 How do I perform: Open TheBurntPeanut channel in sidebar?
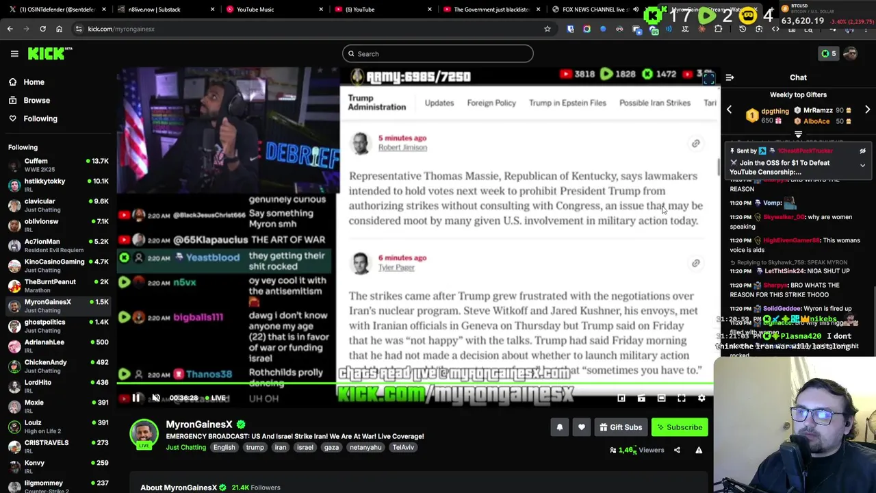58,286
